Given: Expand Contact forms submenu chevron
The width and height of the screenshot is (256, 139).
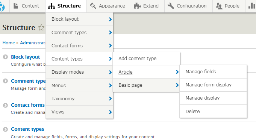Looking at the screenshot, I should (111, 46).
